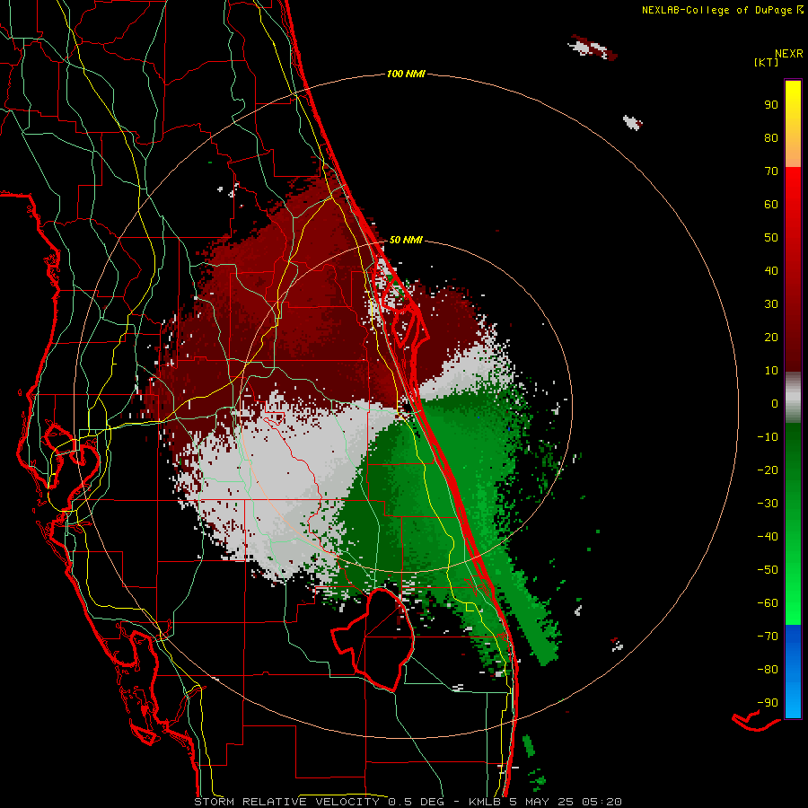Viewport: 808px width, 808px height.
Task: Click the "50 NMI" range ring label
Action: (x=406, y=240)
